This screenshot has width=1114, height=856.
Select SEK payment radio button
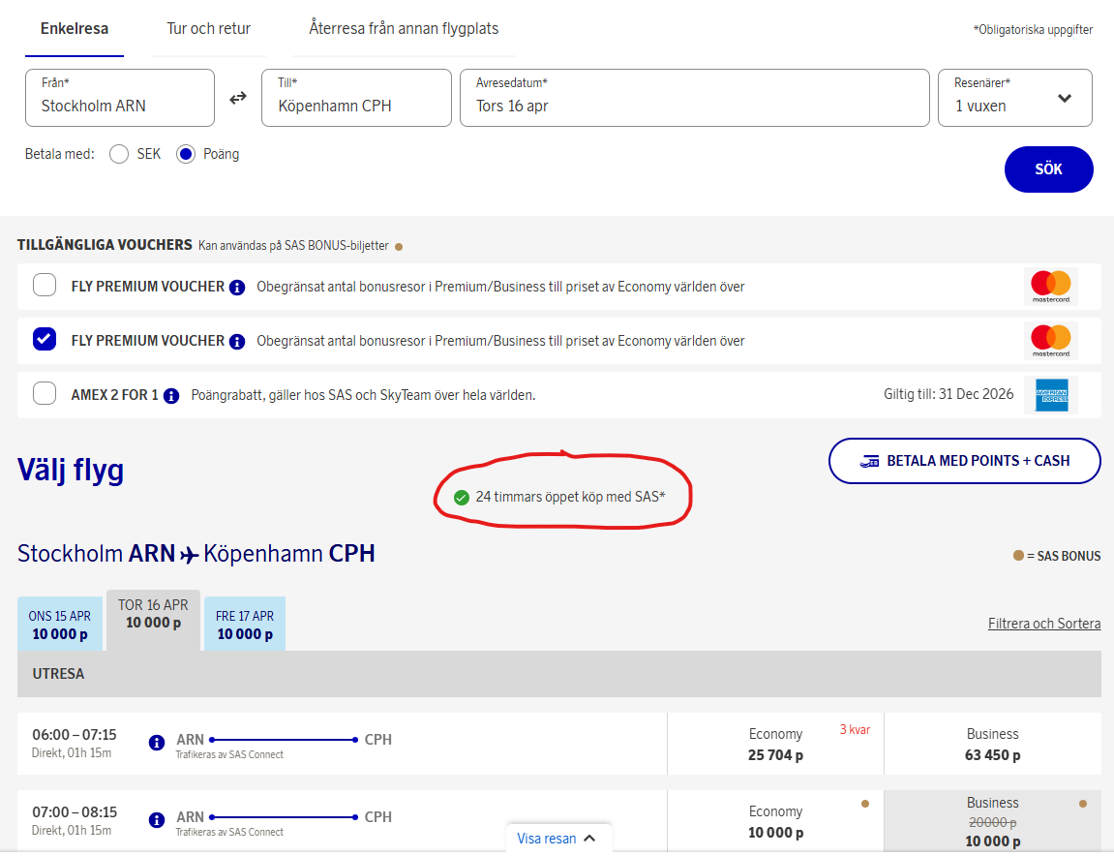pyautogui.click(x=119, y=154)
